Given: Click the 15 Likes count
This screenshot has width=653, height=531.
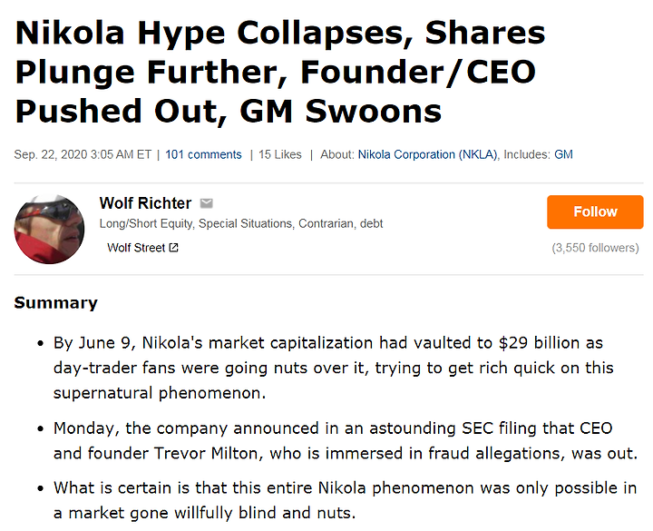Looking at the screenshot, I should (280, 154).
